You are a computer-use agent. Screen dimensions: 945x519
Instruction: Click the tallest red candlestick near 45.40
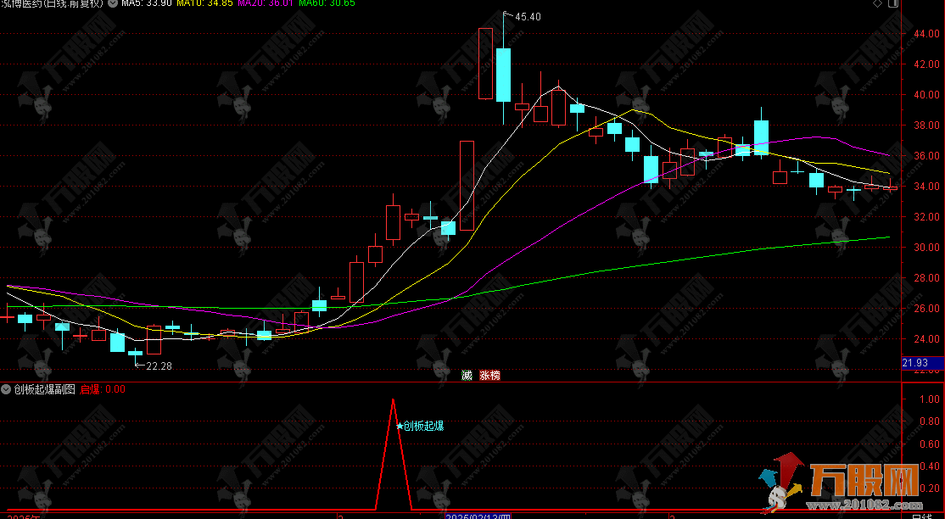(485, 64)
